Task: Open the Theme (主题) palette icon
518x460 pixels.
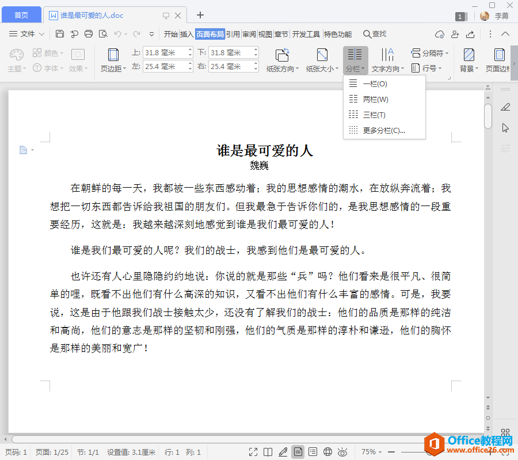Action: (x=16, y=55)
